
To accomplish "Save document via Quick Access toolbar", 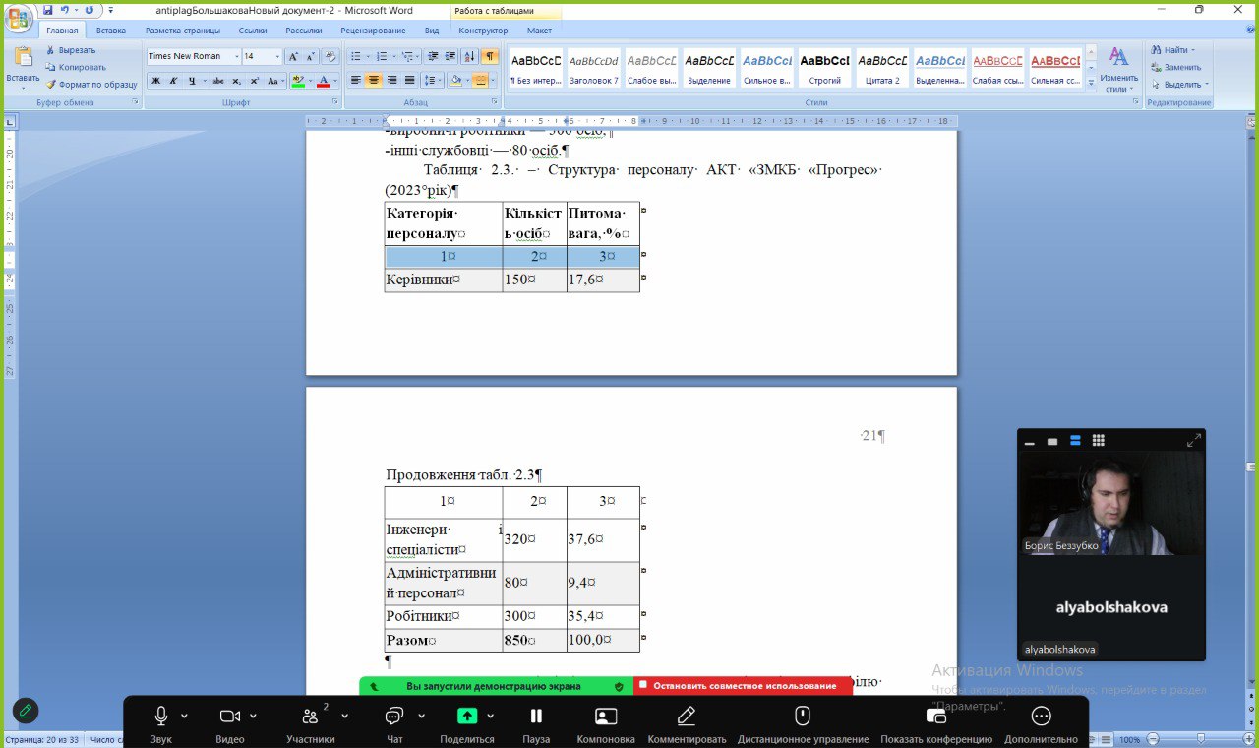I will (x=47, y=10).
